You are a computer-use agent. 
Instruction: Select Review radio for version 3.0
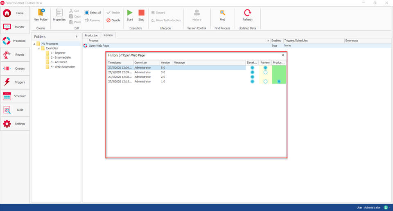point(265,72)
